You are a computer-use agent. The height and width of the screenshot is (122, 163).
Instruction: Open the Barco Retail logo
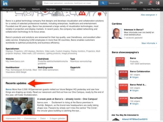123,88
